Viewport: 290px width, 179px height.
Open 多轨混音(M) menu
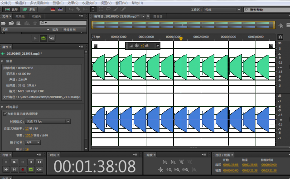[39, 3]
